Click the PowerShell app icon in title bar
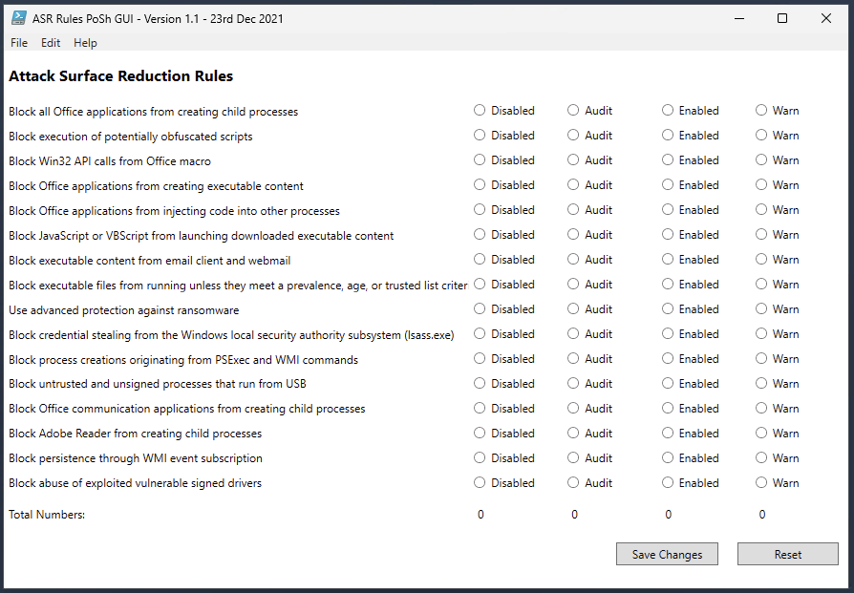854x593 pixels. (x=18, y=18)
